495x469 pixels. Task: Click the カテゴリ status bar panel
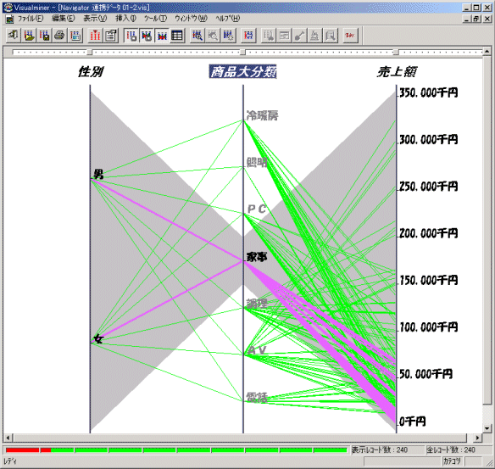pos(452,461)
